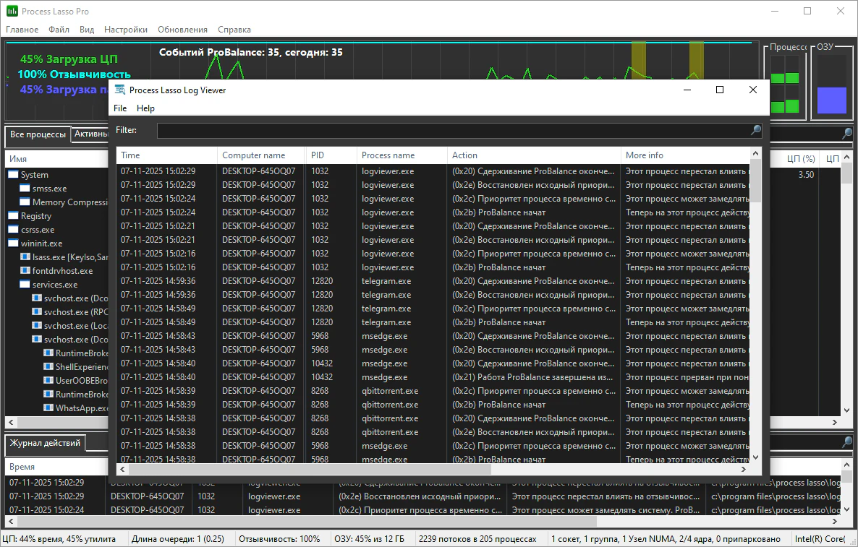Click the actions log search magnifier icon
Viewport: 858px width, 547px height.
847,442
